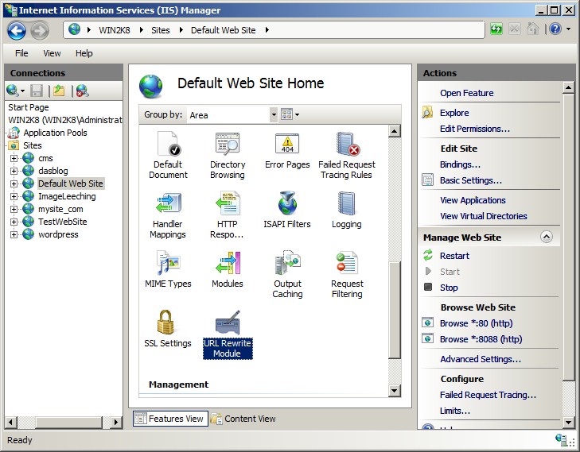Click the Forward navigation arrow
580x452 pixels.
click(40, 30)
